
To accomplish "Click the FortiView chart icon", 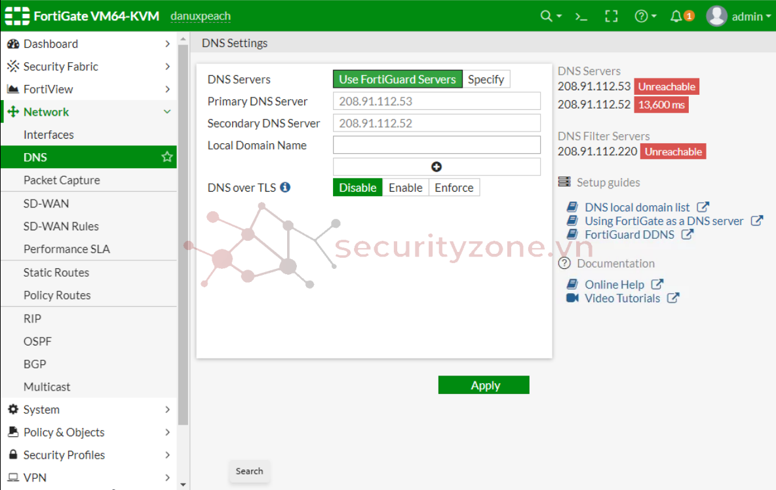I will [13, 90].
